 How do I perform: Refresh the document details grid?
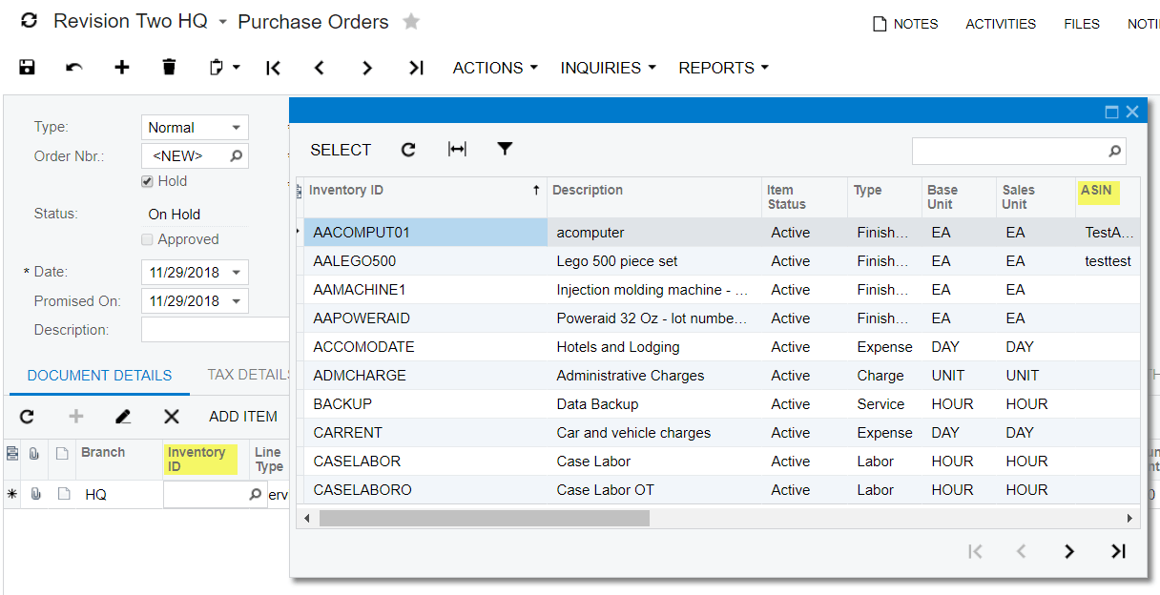(27, 417)
